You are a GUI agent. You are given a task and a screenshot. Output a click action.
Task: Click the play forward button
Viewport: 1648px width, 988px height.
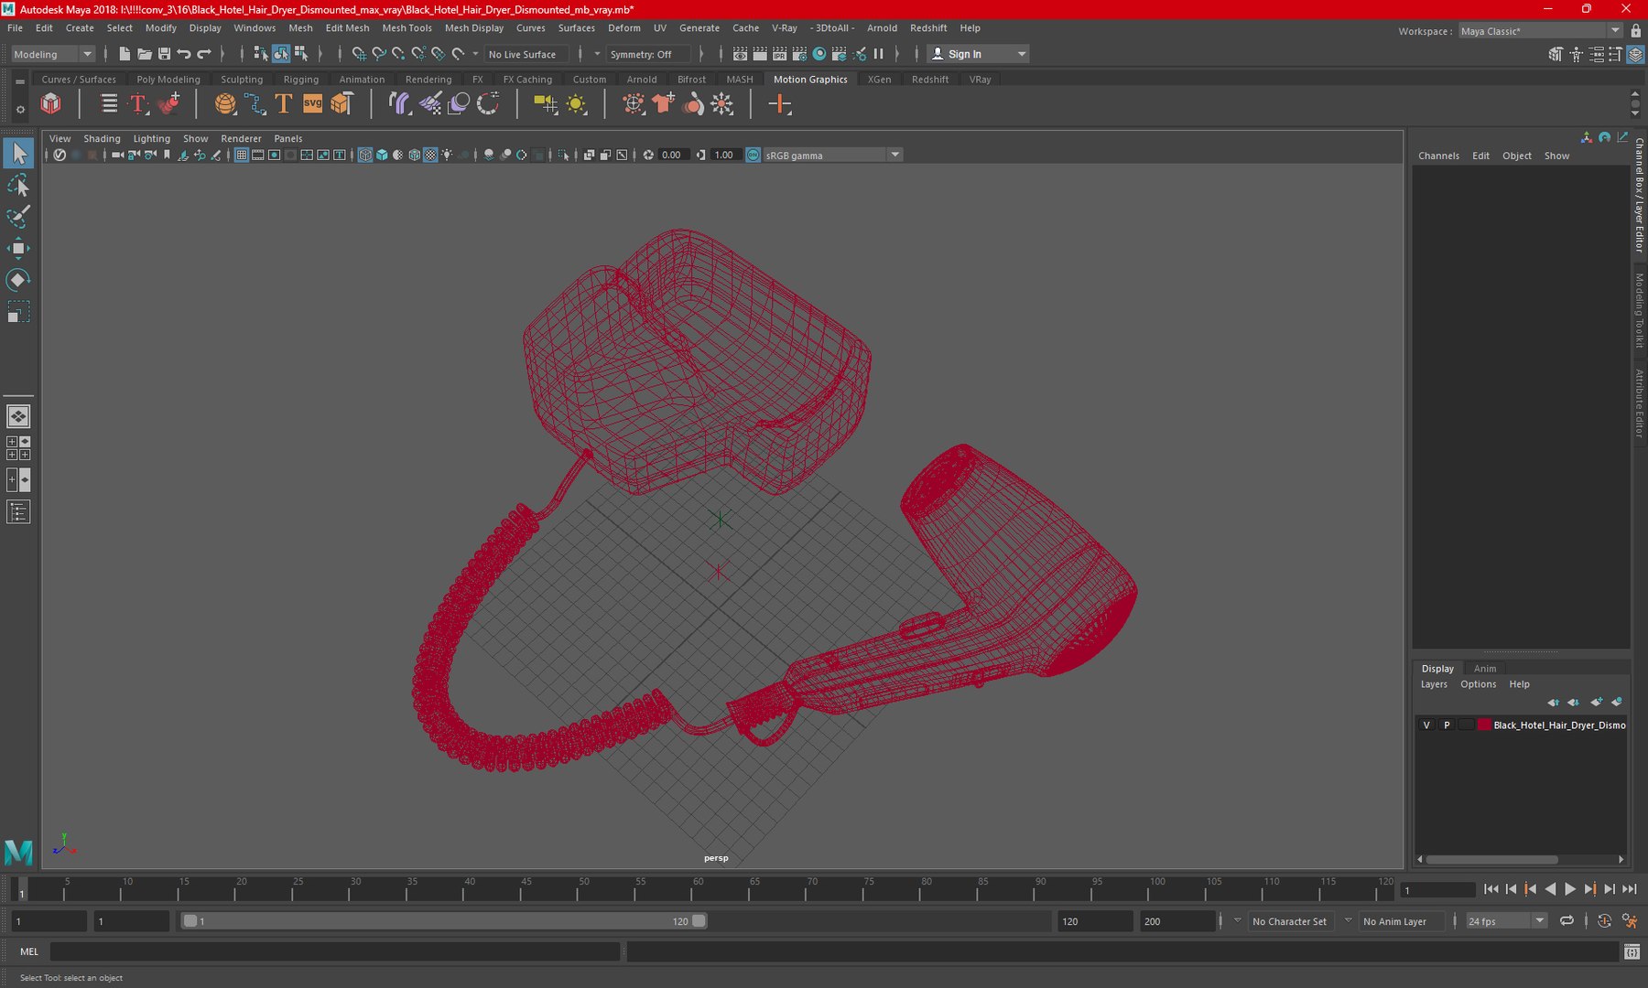click(1570, 889)
